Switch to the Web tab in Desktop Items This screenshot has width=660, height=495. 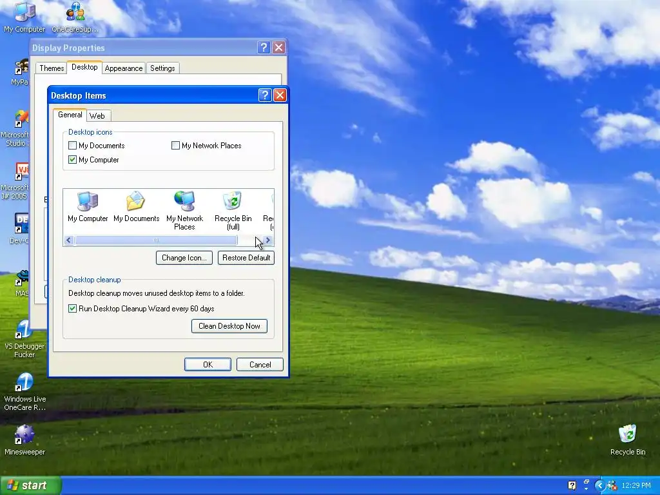coord(97,116)
